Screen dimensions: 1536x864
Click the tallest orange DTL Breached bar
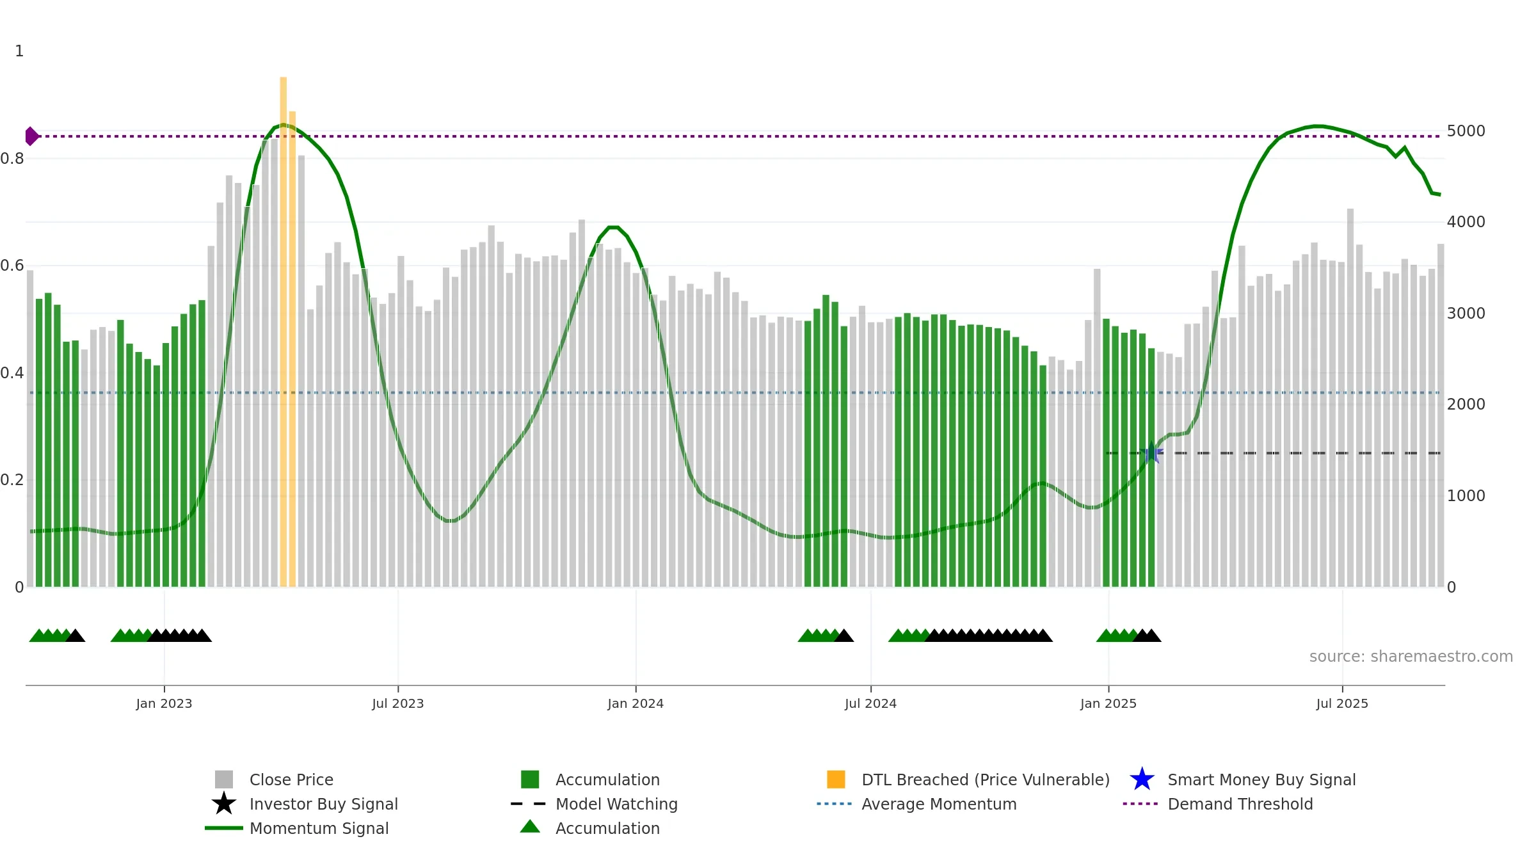click(x=284, y=332)
